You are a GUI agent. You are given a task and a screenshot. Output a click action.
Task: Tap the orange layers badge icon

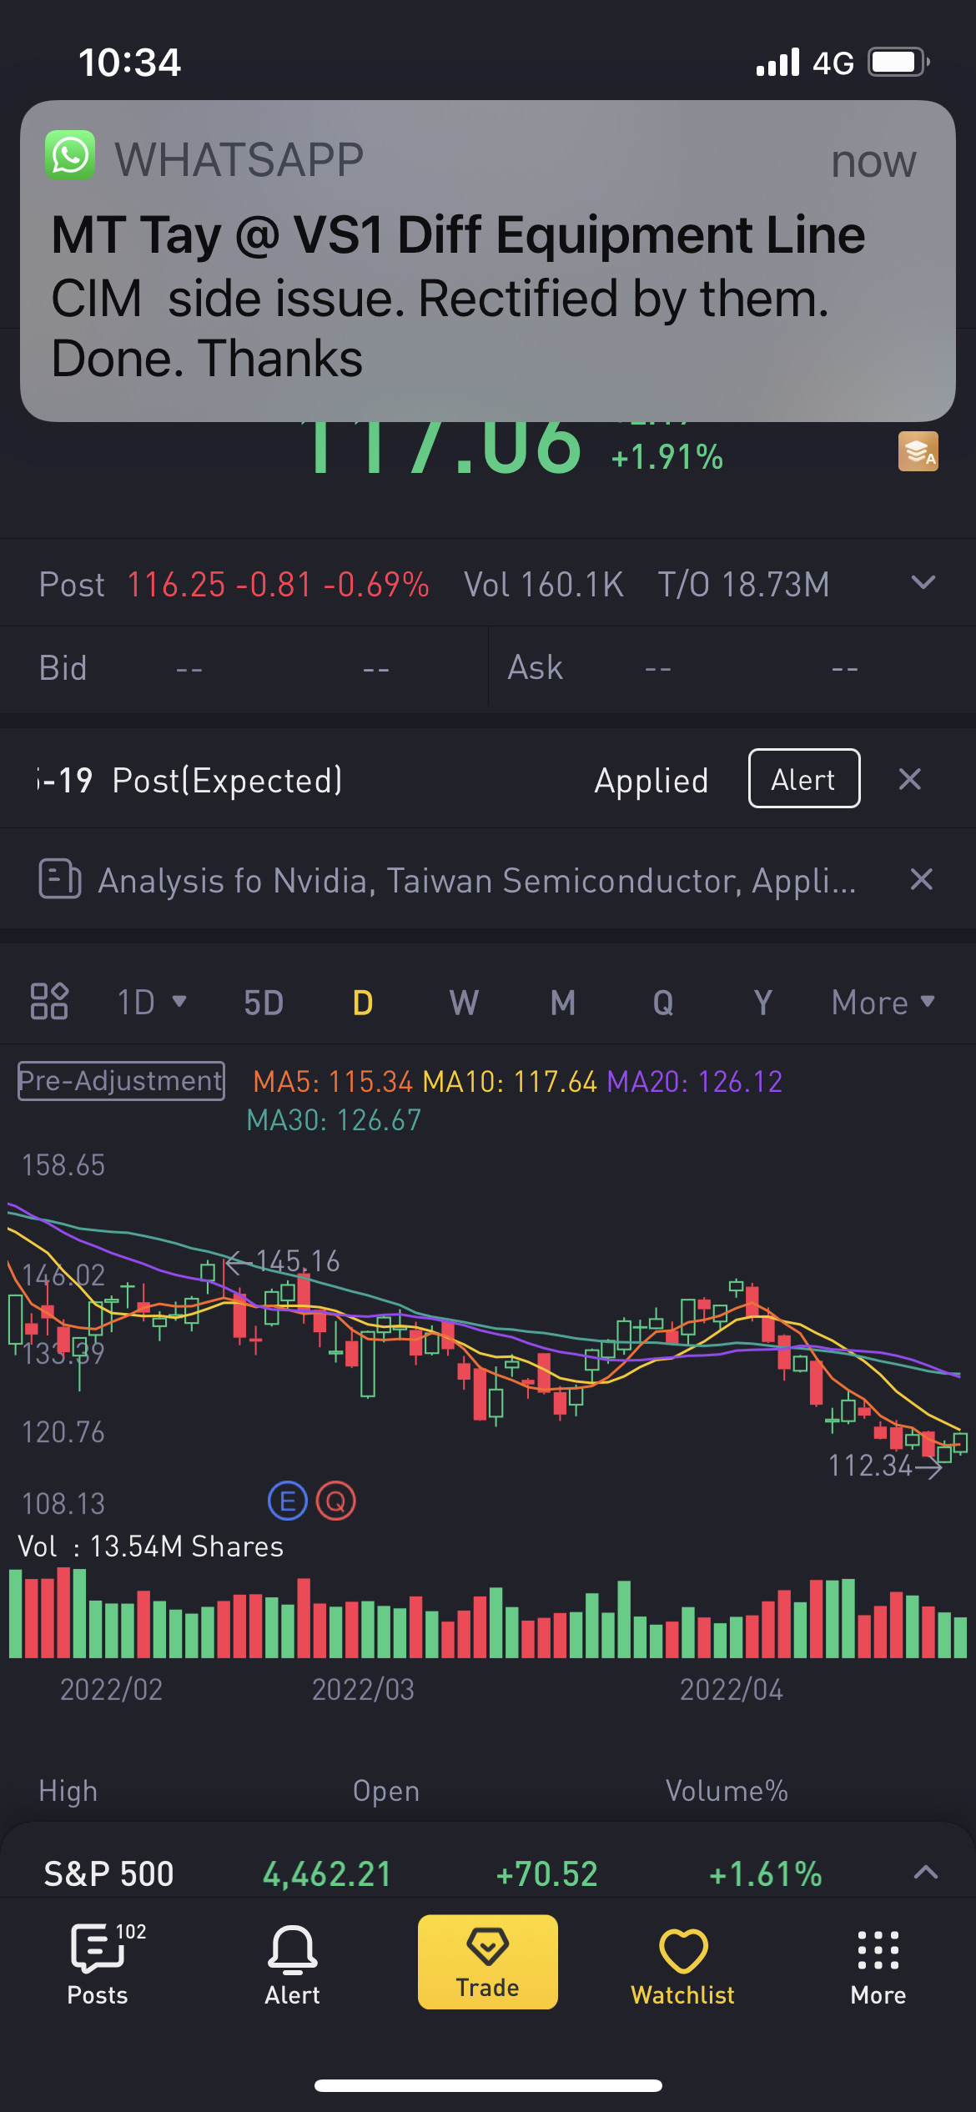click(918, 451)
